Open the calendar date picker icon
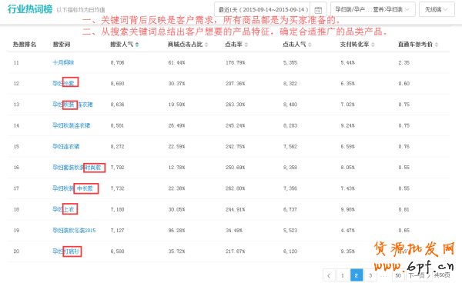The width and height of the screenshot is (462, 283). point(318,10)
